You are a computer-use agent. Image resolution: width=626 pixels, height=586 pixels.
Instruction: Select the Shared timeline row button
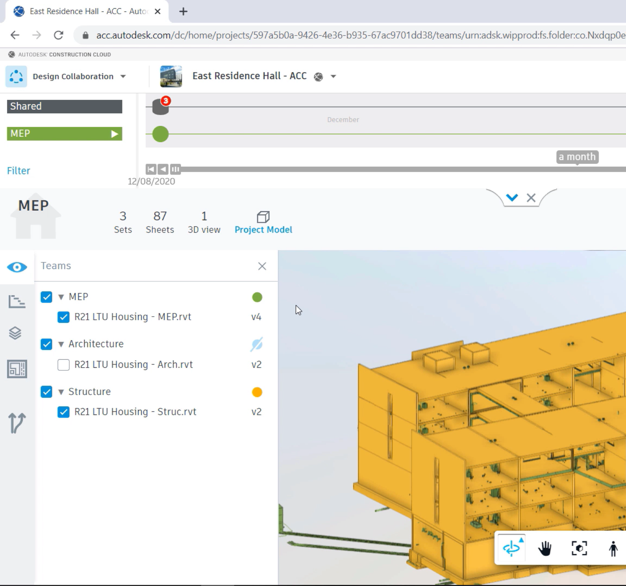[65, 106]
